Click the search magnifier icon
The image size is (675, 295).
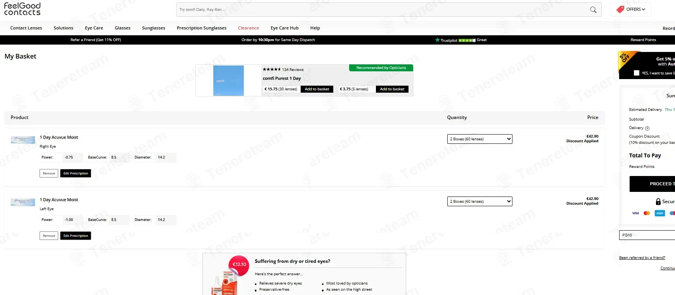[593, 10]
